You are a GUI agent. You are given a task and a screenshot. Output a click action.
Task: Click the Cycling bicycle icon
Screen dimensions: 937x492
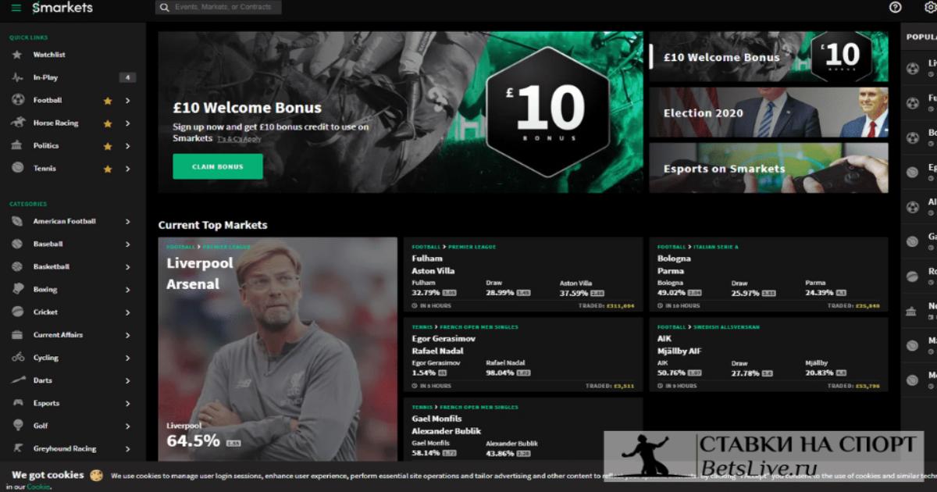coord(17,358)
